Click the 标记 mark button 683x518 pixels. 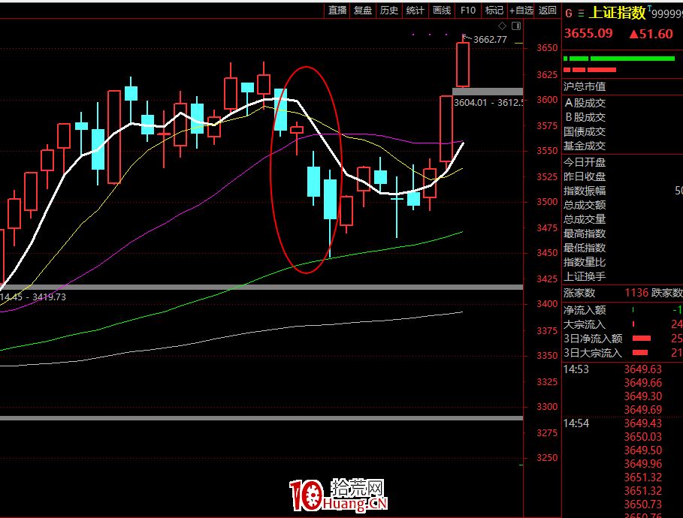point(494,11)
